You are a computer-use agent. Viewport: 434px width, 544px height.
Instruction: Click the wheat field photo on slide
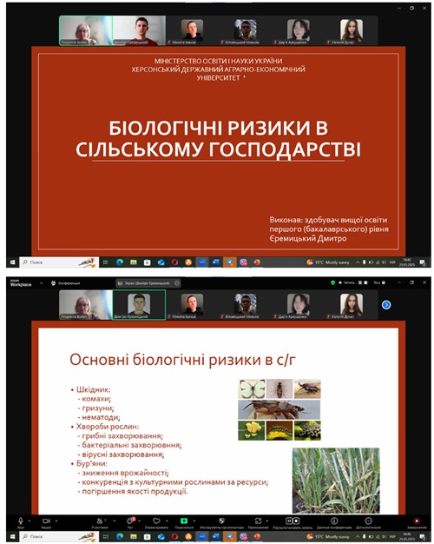[336, 481]
